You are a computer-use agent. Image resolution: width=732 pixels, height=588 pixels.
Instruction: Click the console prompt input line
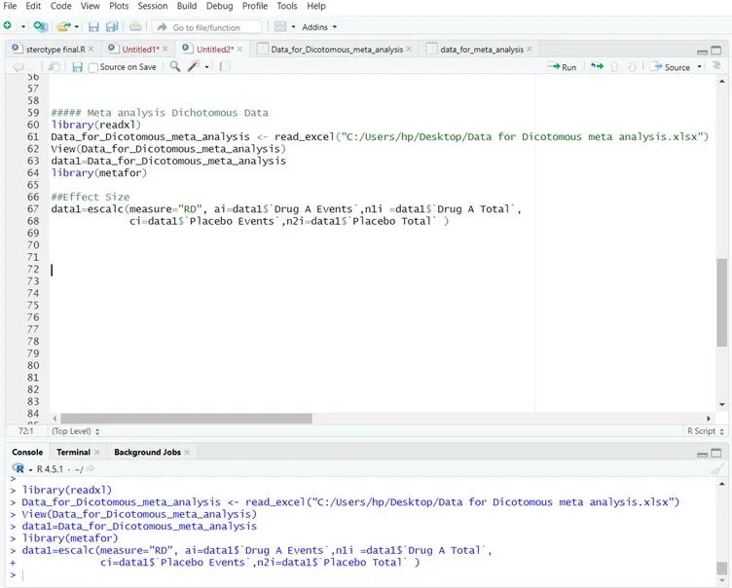(x=364, y=575)
